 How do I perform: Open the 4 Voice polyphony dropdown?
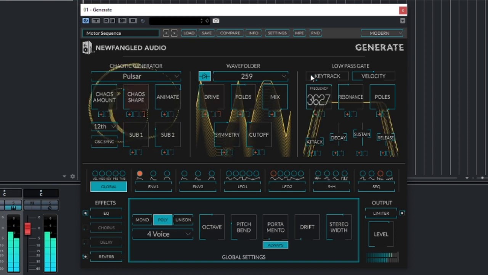[163, 234]
